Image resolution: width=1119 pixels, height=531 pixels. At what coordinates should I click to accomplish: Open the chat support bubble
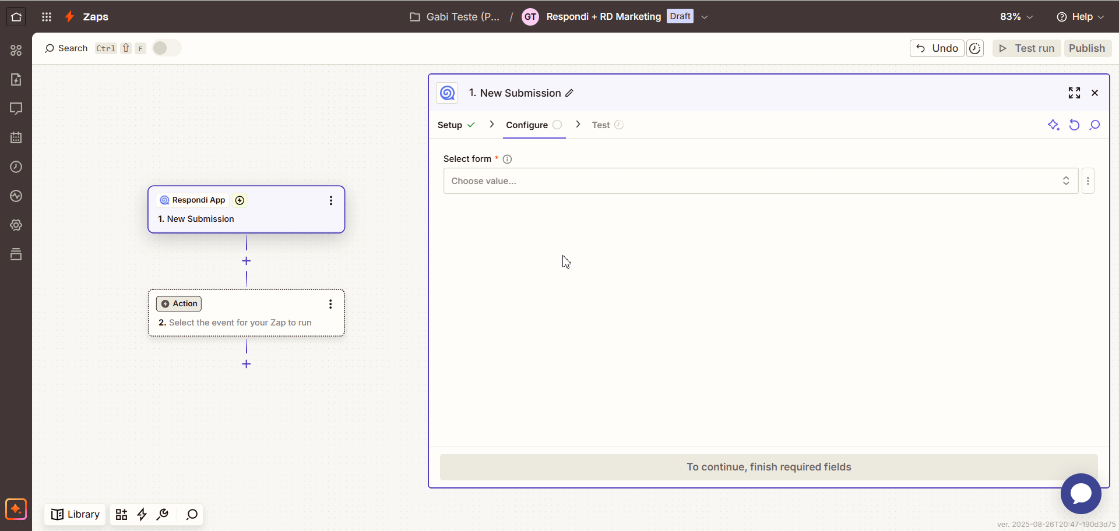coord(1081,494)
